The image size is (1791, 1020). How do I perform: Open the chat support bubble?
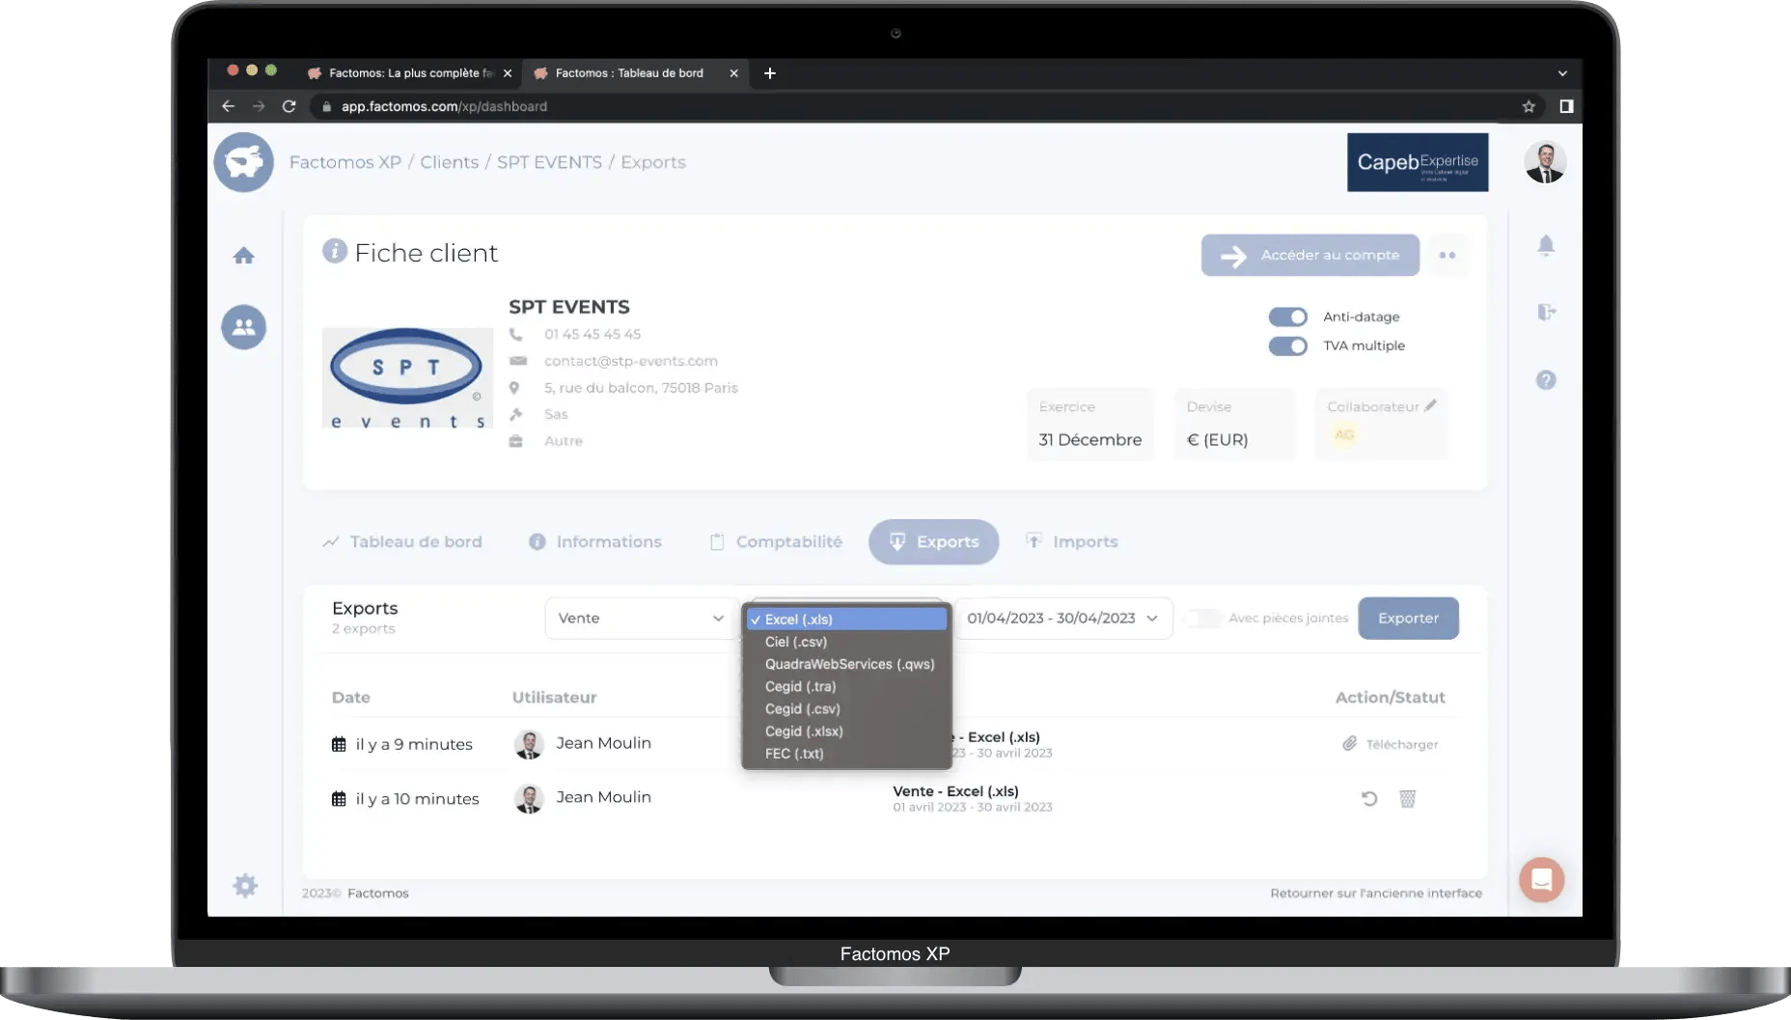pos(1541,880)
